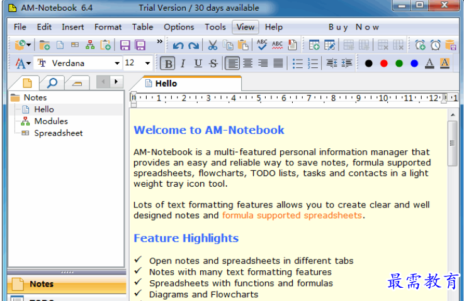Select Spreadsheet in the notes tree
This screenshot has width=464, height=301.
pyautogui.click(x=59, y=133)
